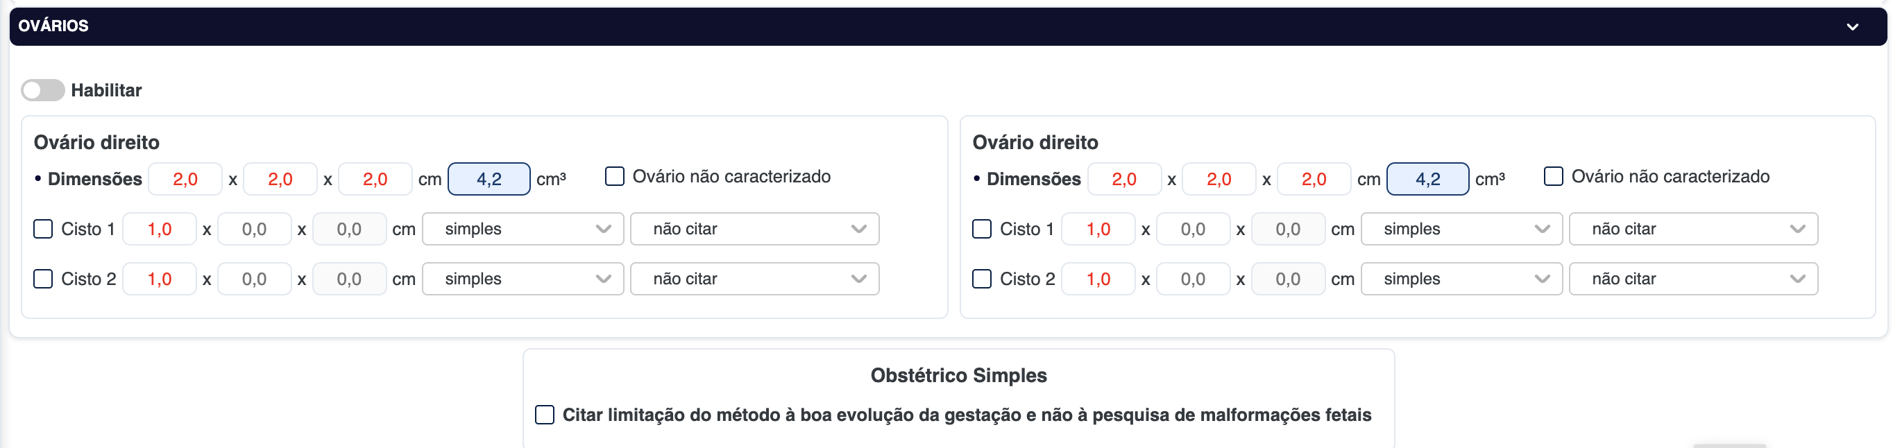Viewport: 1893px width, 448px height.
Task: Check 'Ovário não caracterizado' in the left panel
Action: point(614,176)
